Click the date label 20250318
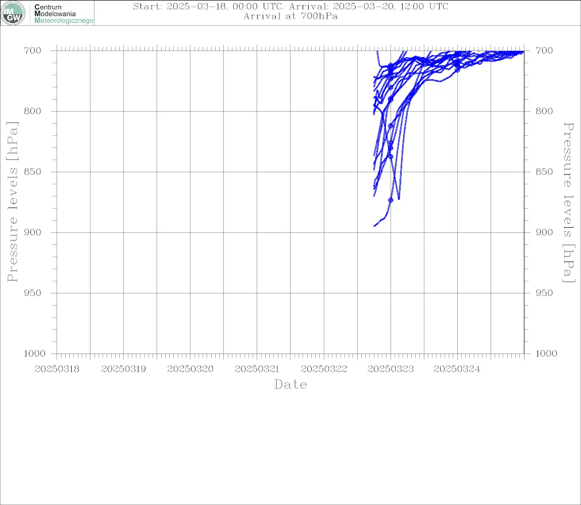The image size is (581, 505). coord(57,369)
